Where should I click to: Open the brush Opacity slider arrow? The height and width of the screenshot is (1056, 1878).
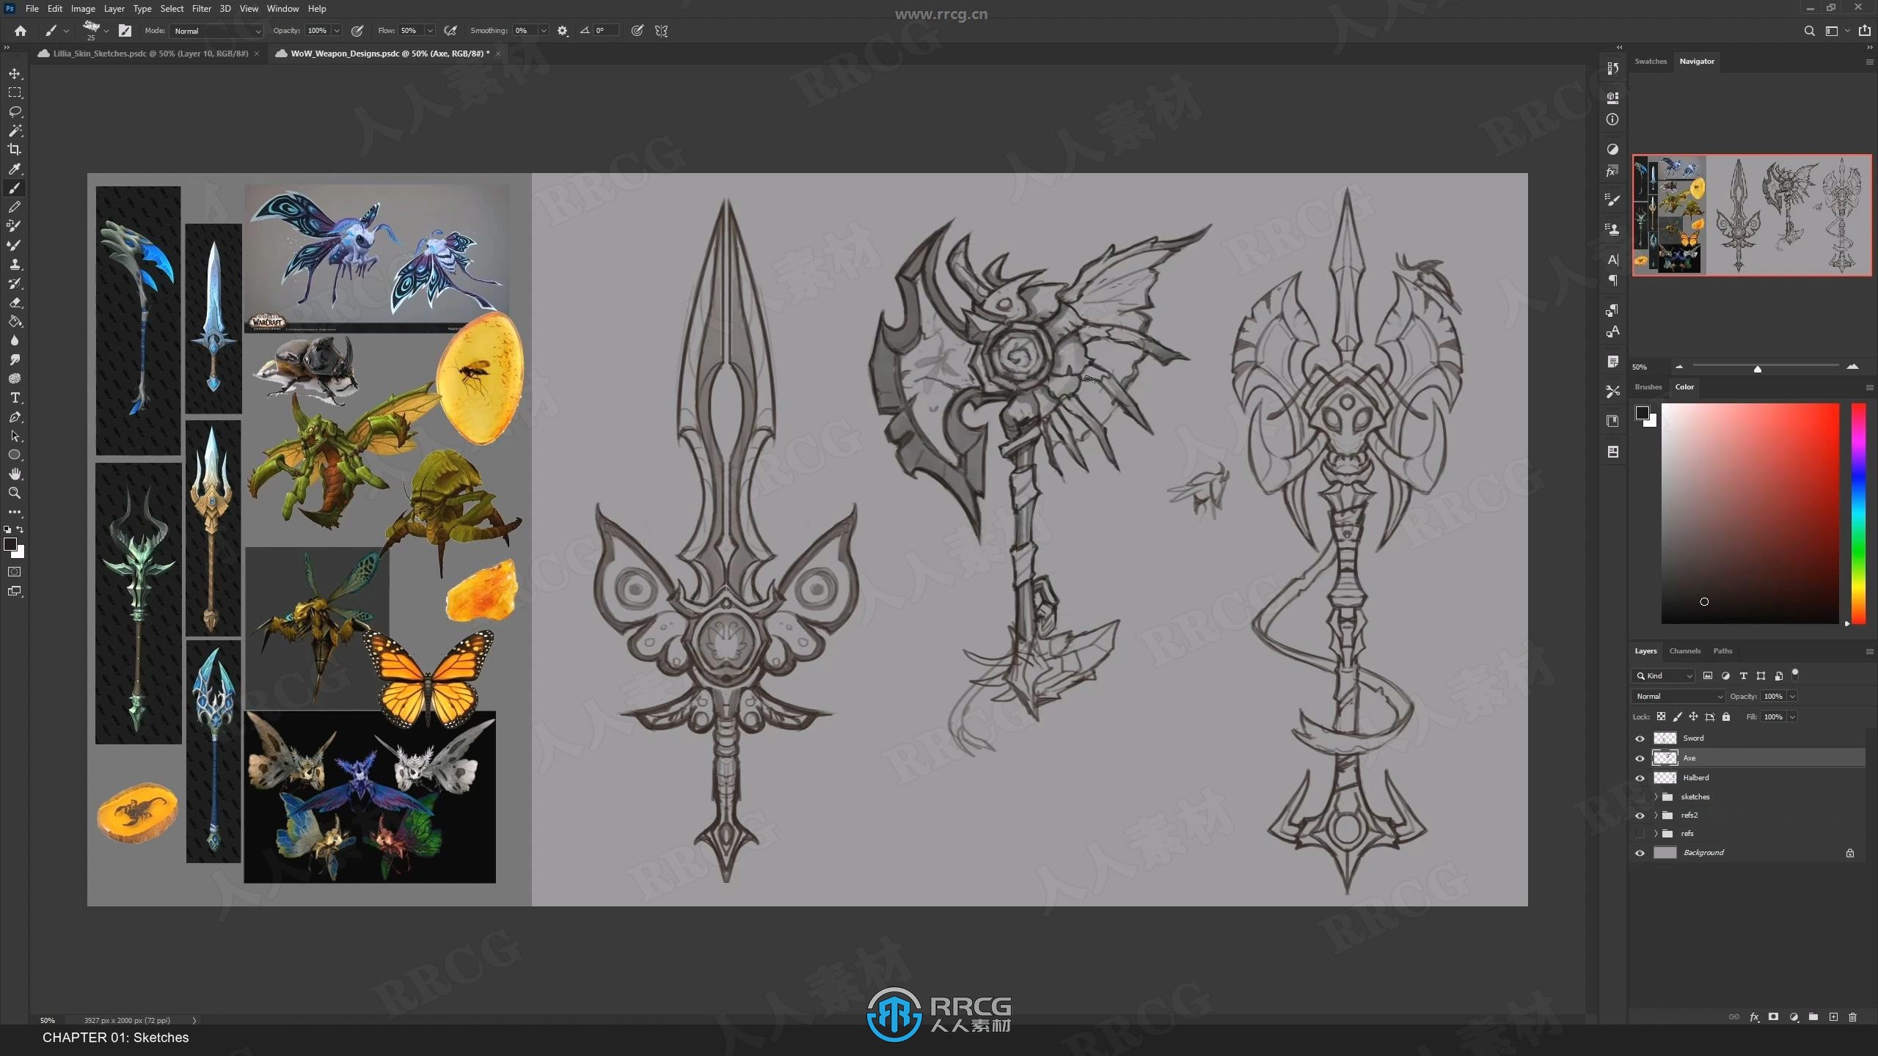pyautogui.click(x=337, y=31)
